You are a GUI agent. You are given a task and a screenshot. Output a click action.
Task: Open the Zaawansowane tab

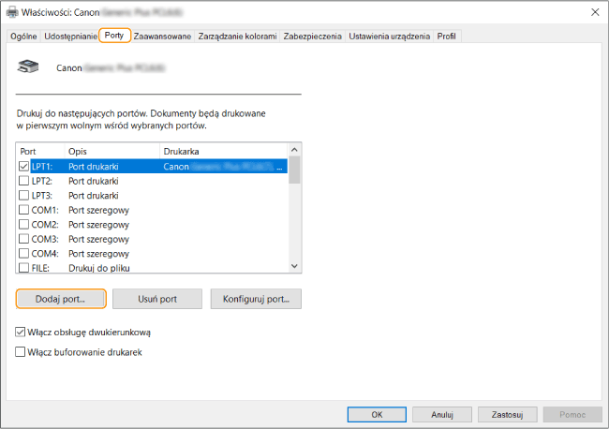click(x=163, y=36)
